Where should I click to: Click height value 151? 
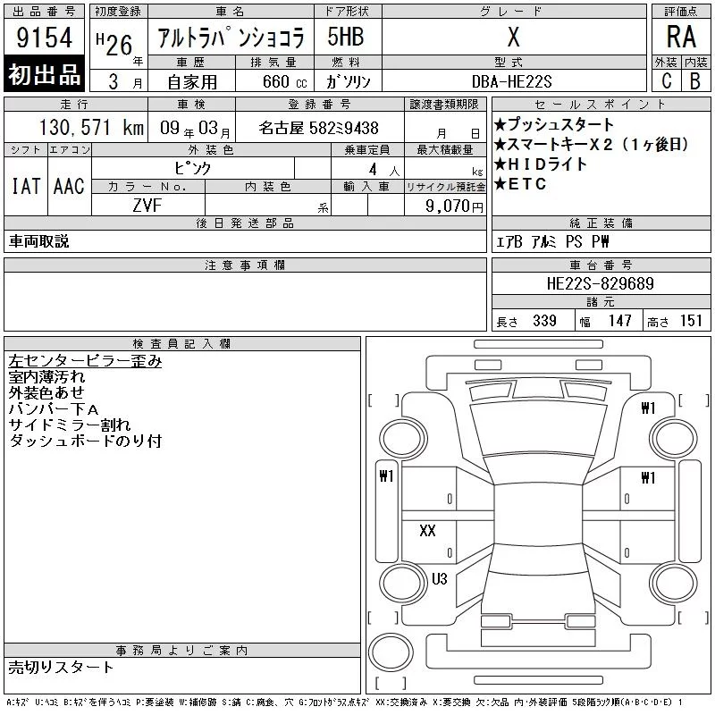(690, 321)
